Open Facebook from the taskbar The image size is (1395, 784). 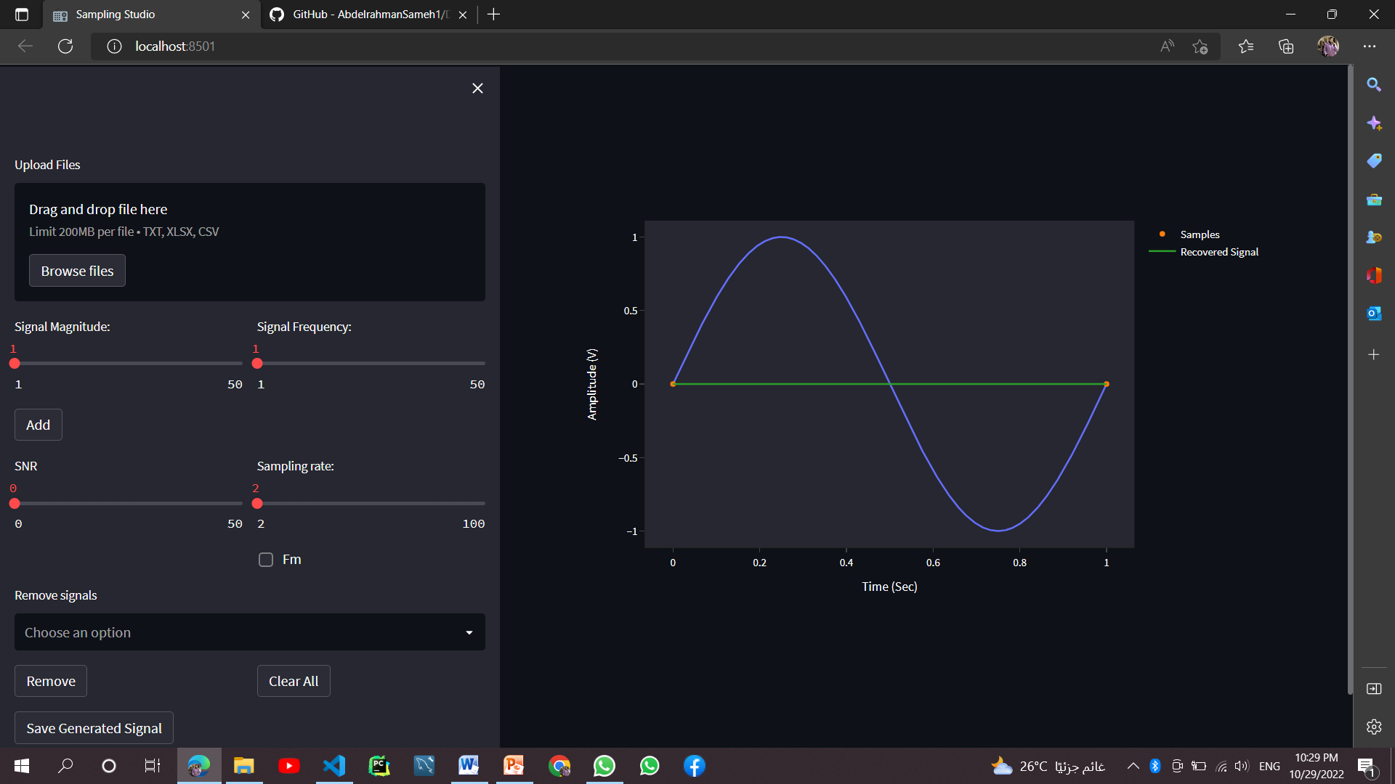[x=695, y=766]
